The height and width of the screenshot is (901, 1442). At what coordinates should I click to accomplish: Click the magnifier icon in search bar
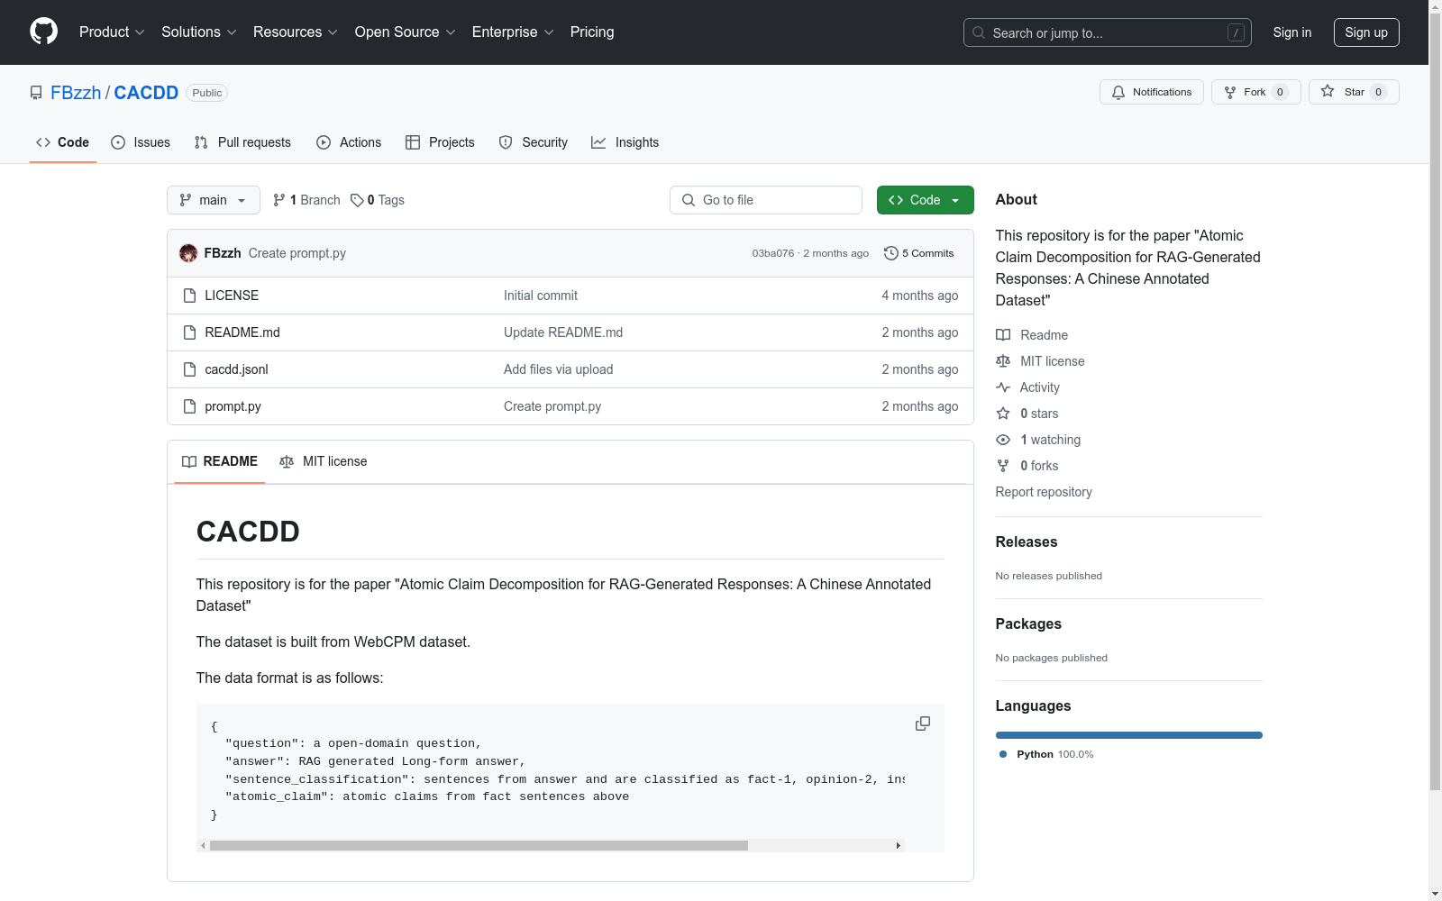click(979, 32)
